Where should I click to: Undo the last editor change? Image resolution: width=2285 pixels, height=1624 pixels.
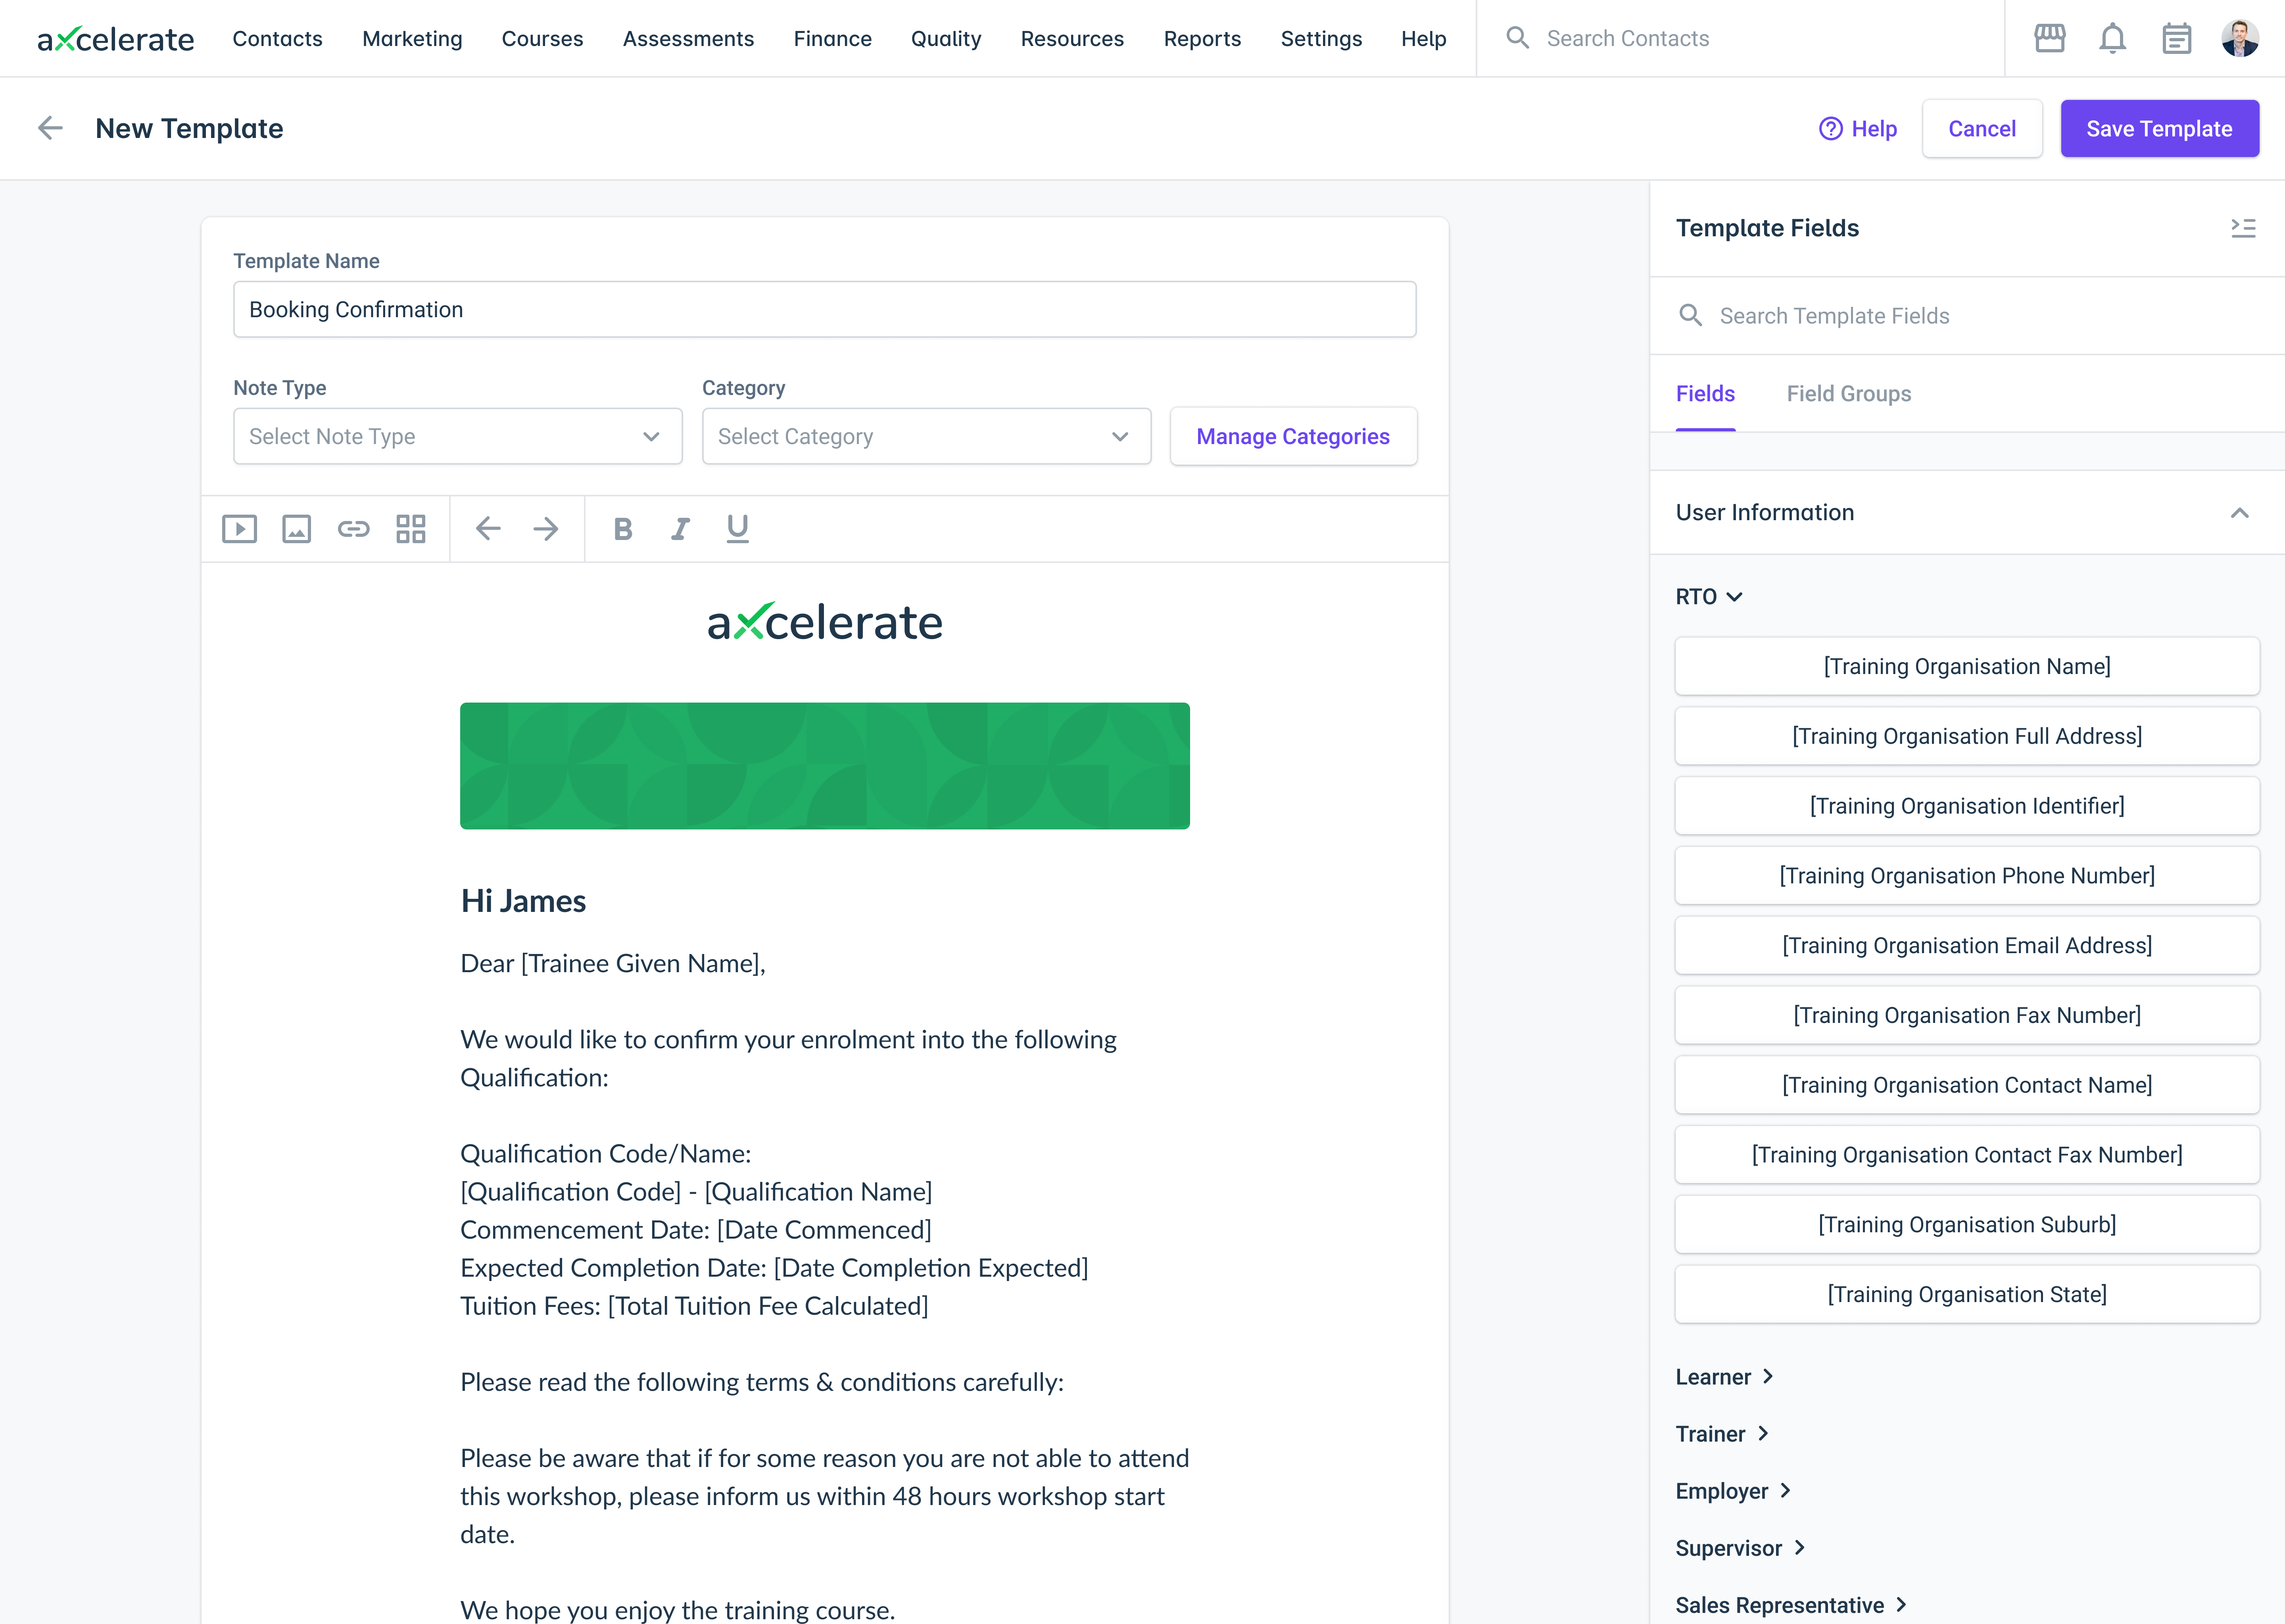coord(487,528)
